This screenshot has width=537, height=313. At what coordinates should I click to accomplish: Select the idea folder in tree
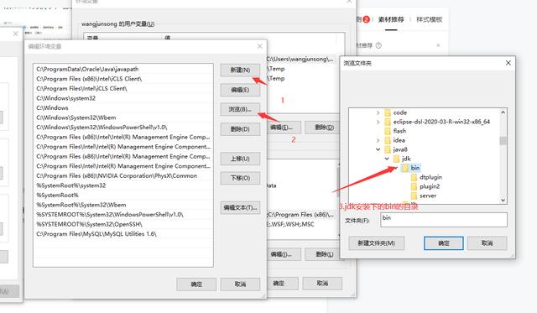click(x=399, y=140)
